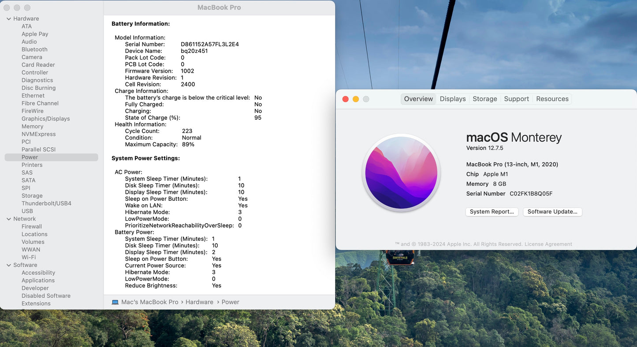Viewport: 637px width, 347px height.
Task: Select Thunderbolt/USB4 entry
Action: click(x=46, y=203)
